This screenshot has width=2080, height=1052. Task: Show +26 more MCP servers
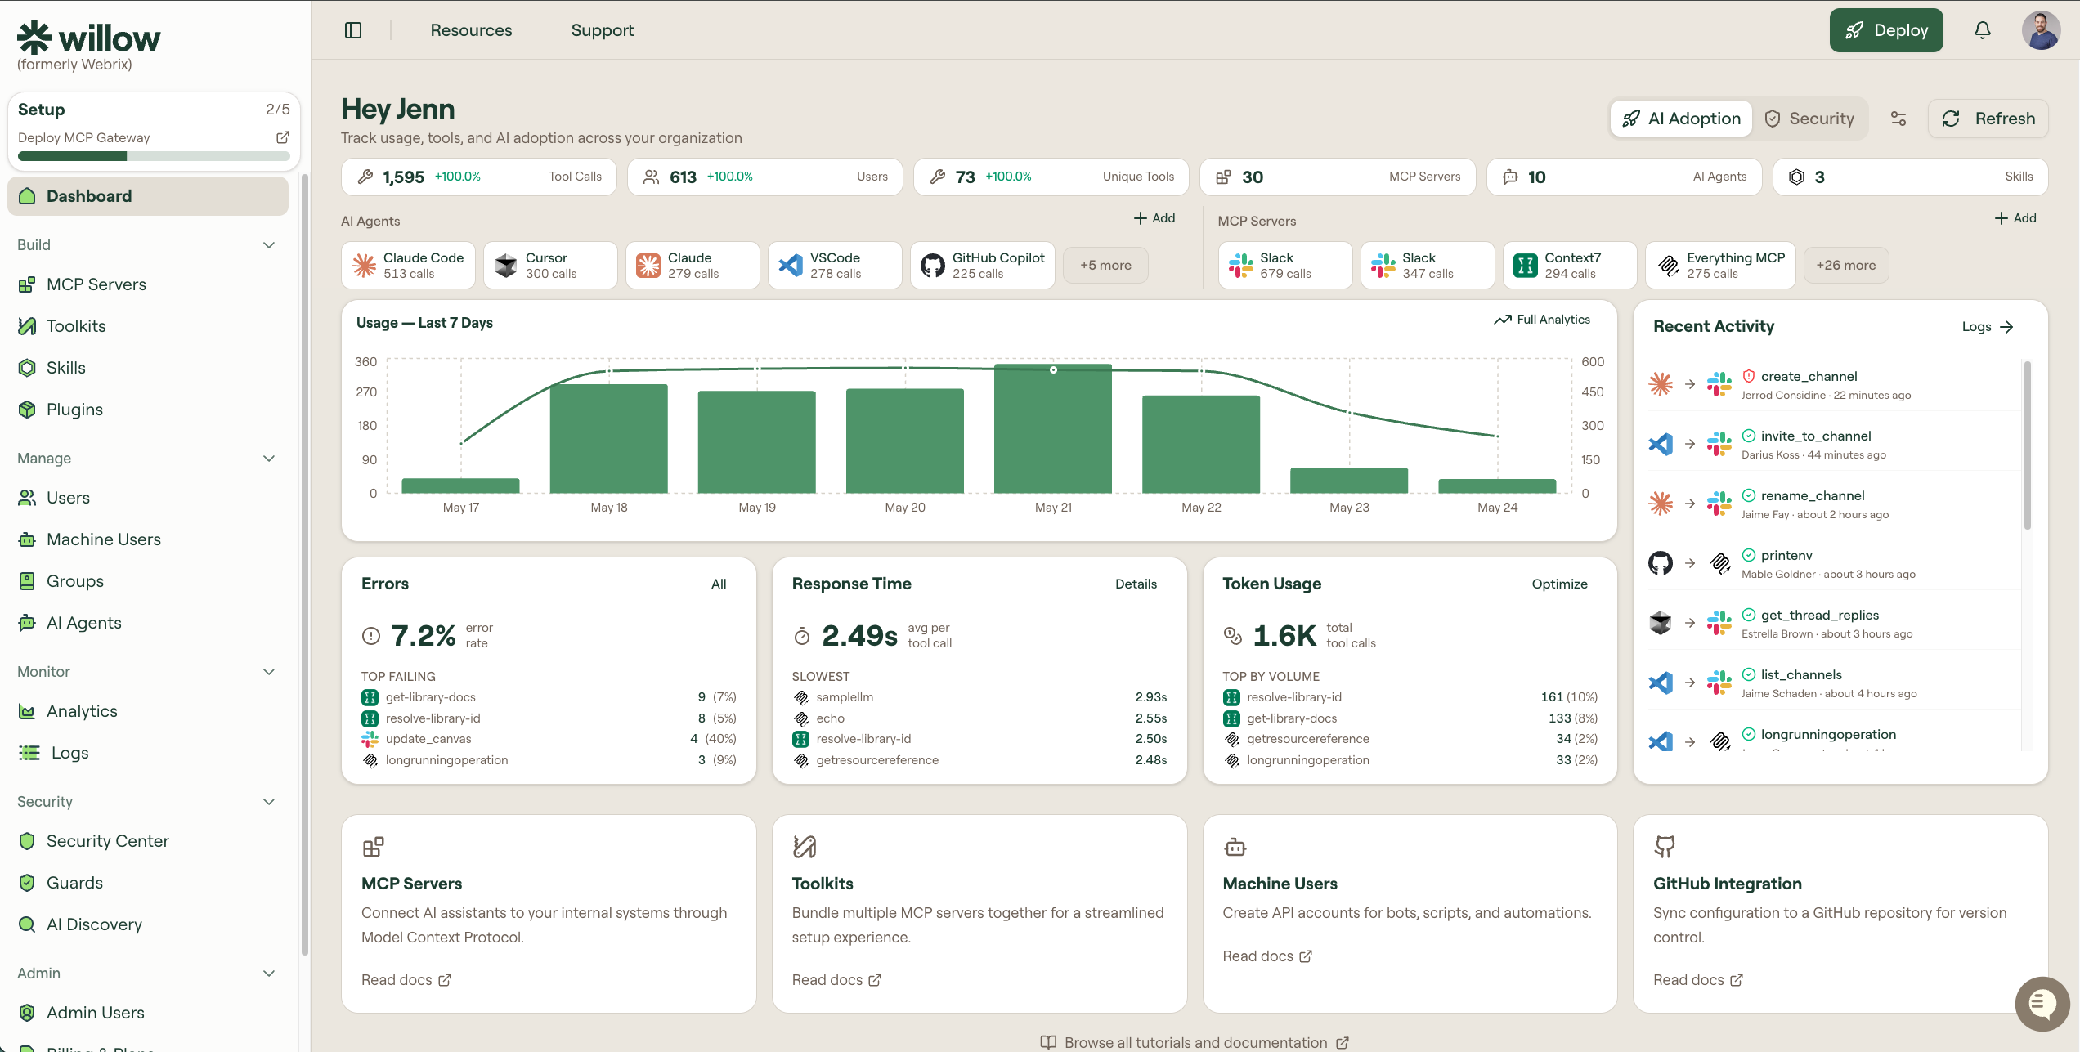tap(1845, 265)
